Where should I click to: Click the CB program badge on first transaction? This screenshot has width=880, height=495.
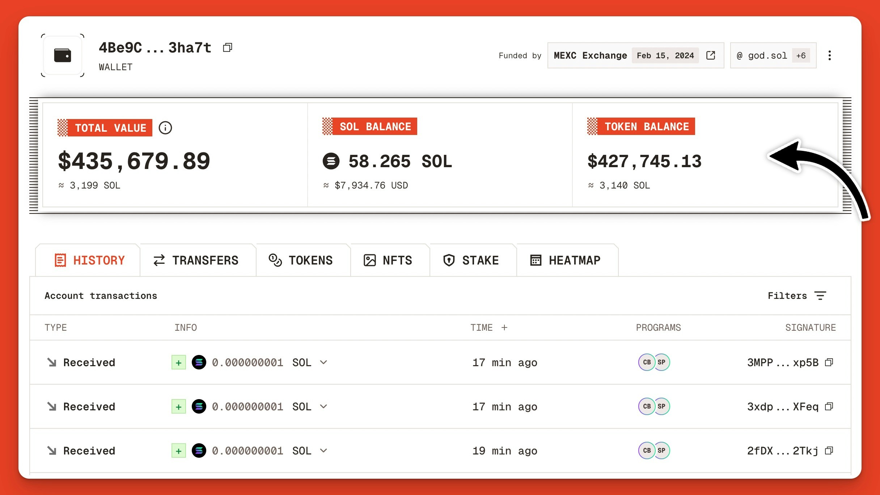click(x=646, y=362)
